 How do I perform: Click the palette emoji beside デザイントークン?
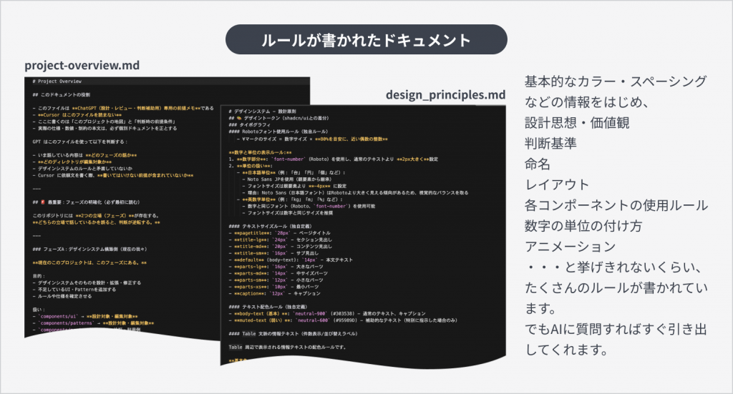[241, 117]
